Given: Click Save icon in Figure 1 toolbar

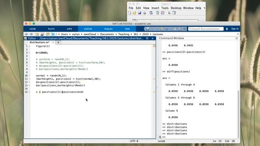Looking at the screenshot, I should click(x=139, y=13).
